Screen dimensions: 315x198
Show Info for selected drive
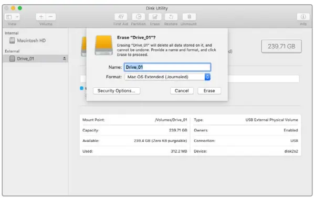(303, 17)
